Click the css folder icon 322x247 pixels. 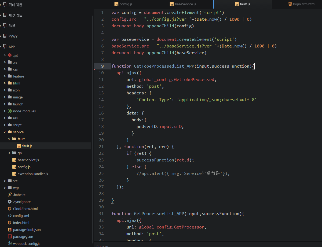(10, 69)
